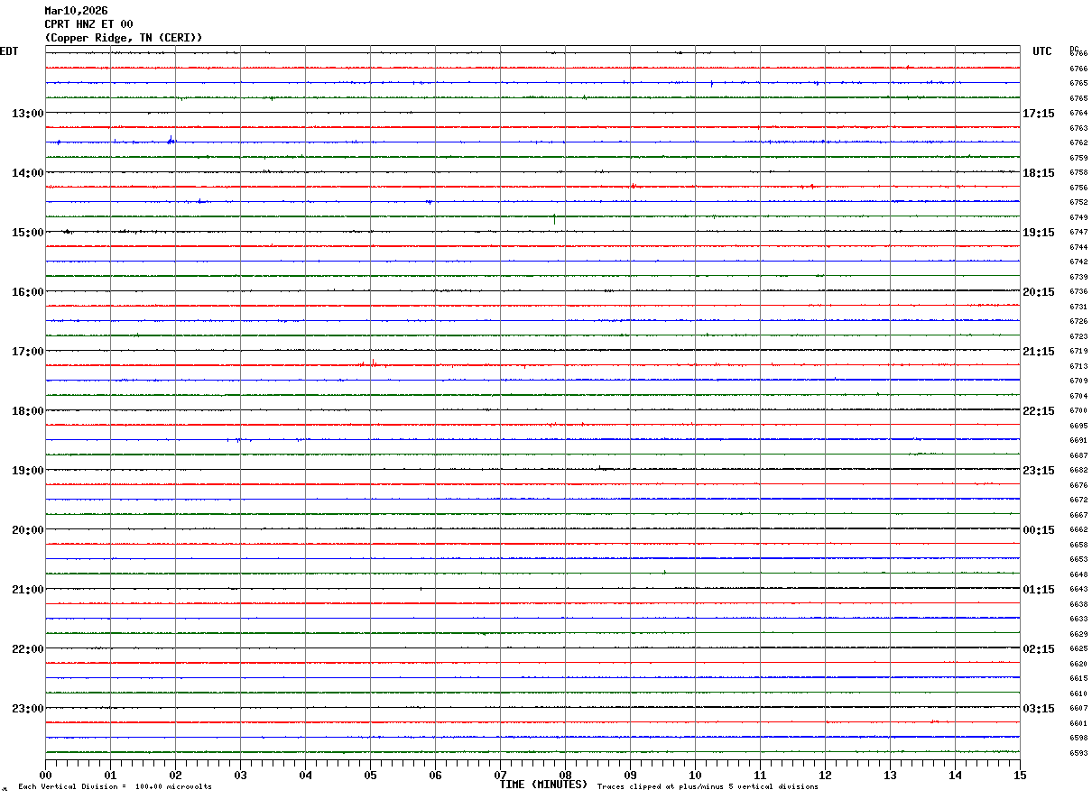Click the DC value 6682
Viewport: 1092px width, 799px height.
click(x=1078, y=471)
